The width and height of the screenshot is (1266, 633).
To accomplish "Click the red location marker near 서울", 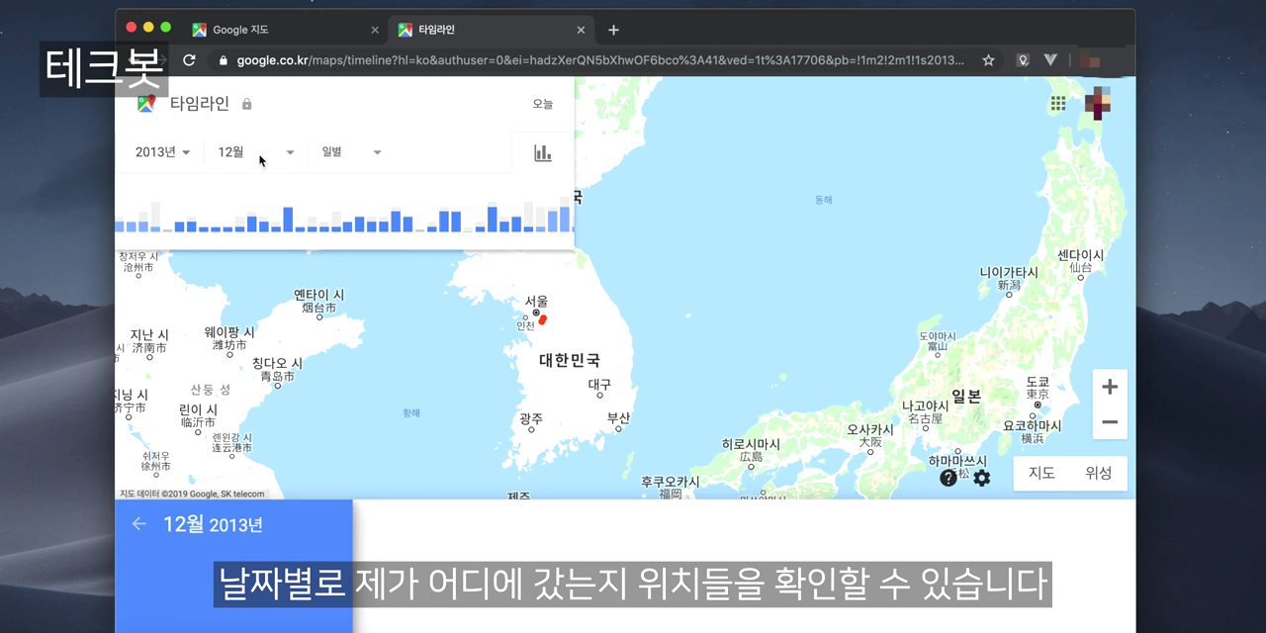I will (542, 320).
